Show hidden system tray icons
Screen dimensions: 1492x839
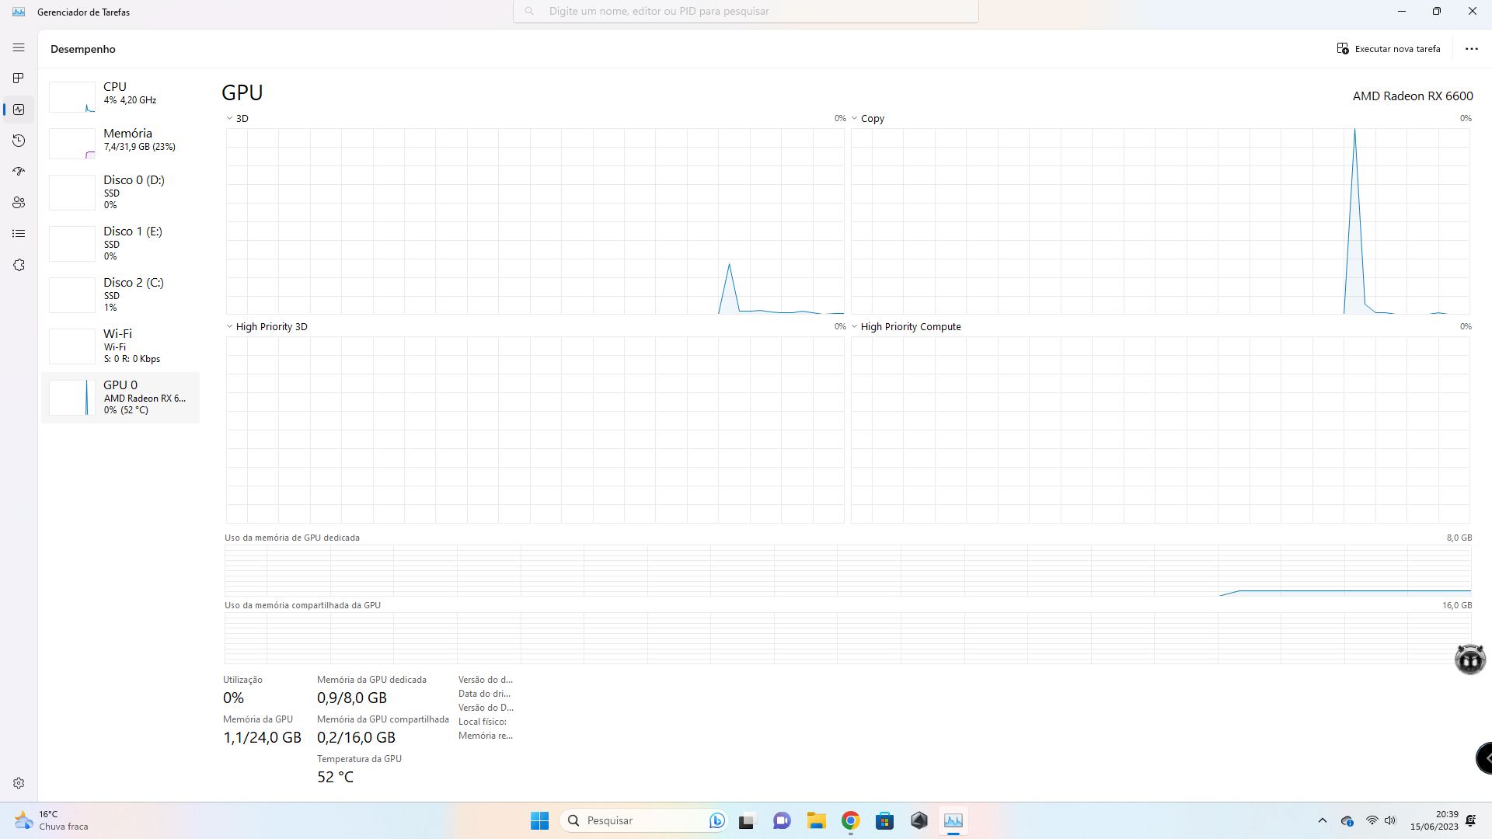[x=1323, y=820]
